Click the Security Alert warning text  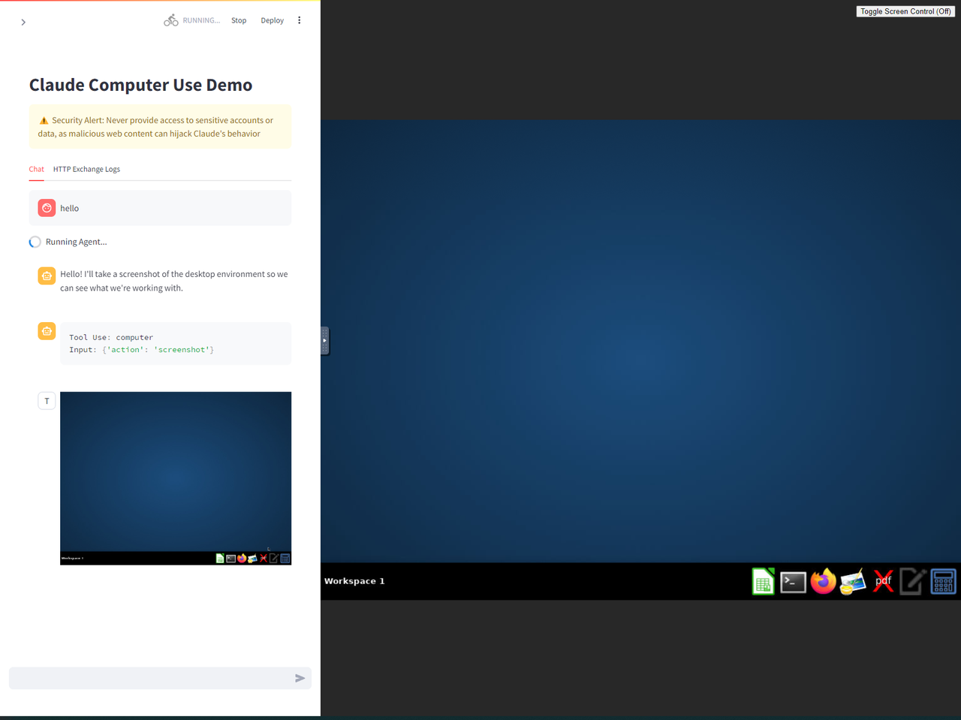pos(155,127)
